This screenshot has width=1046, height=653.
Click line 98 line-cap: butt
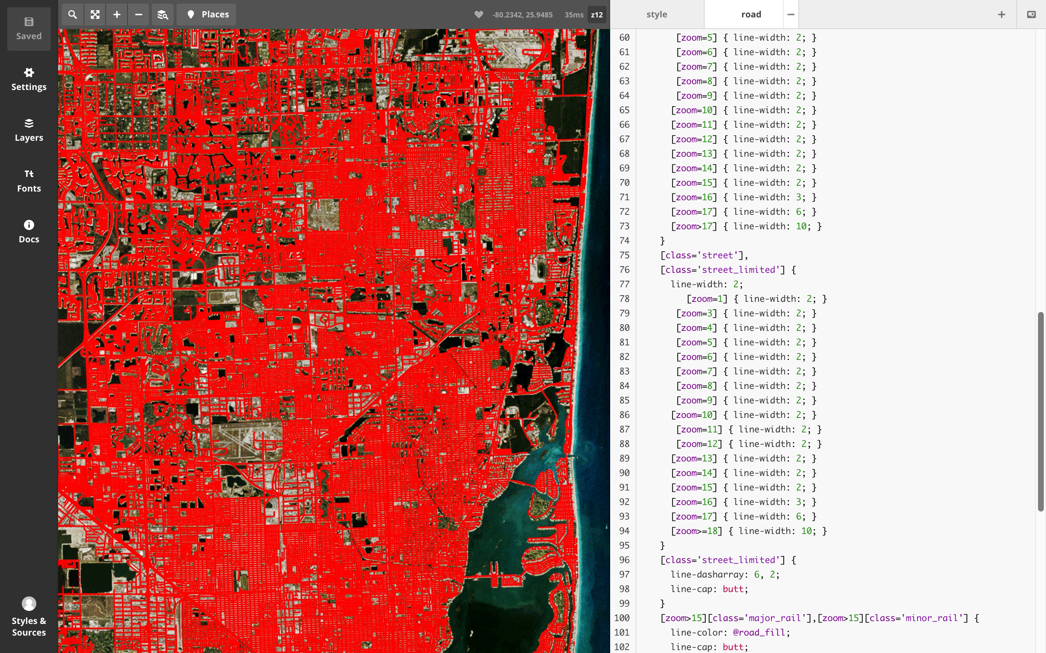click(709, 589)
